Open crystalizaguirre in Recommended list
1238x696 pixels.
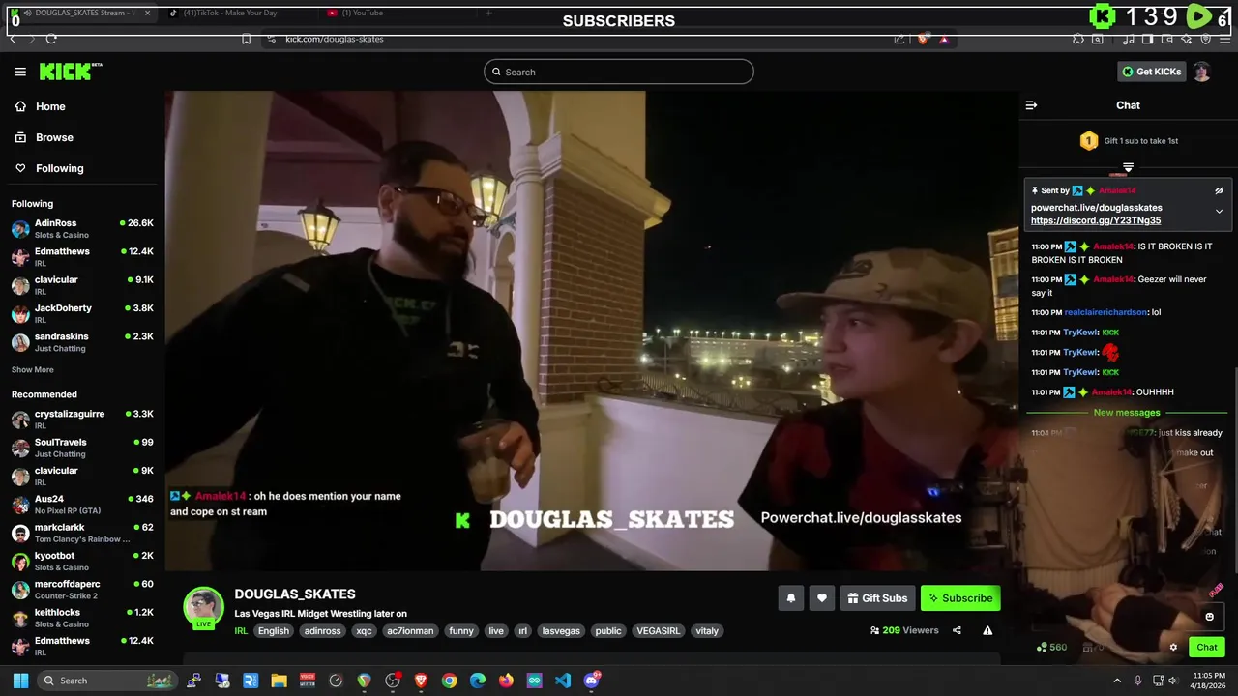(82, 420)
